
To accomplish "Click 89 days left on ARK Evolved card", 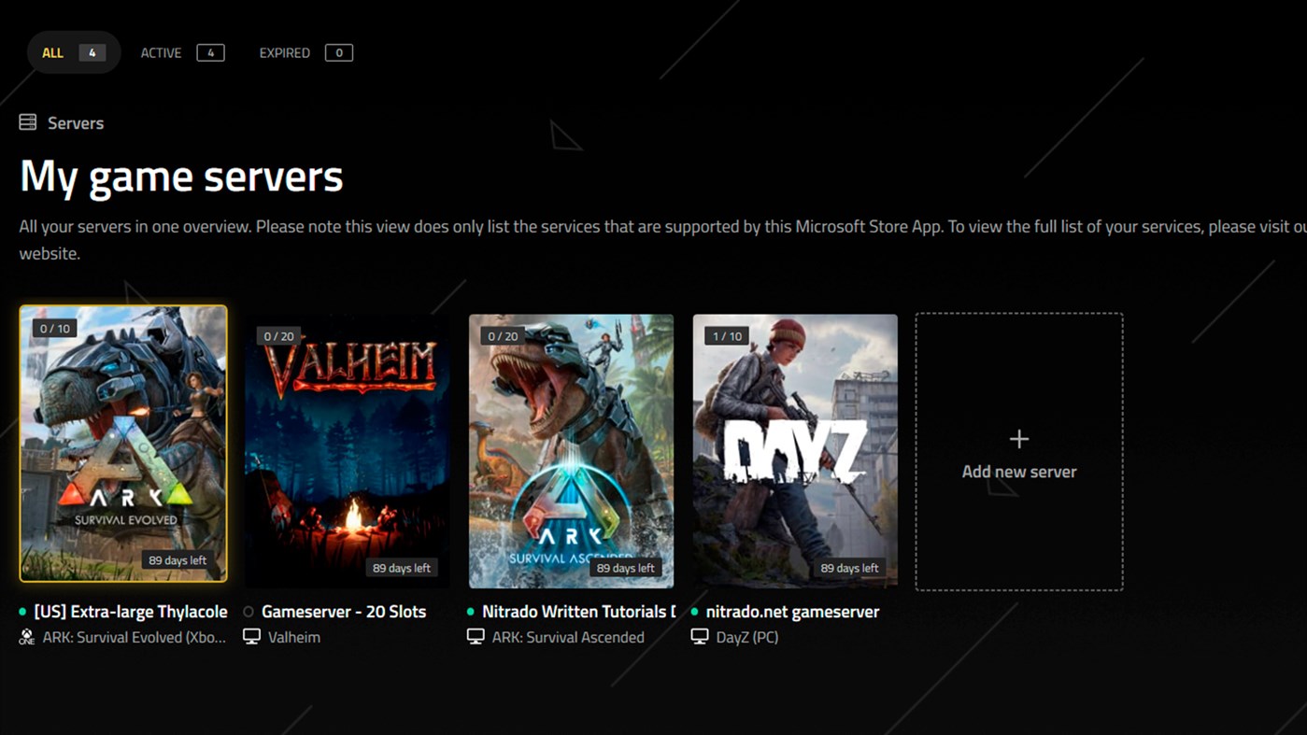I will click(x=178, y=560).
